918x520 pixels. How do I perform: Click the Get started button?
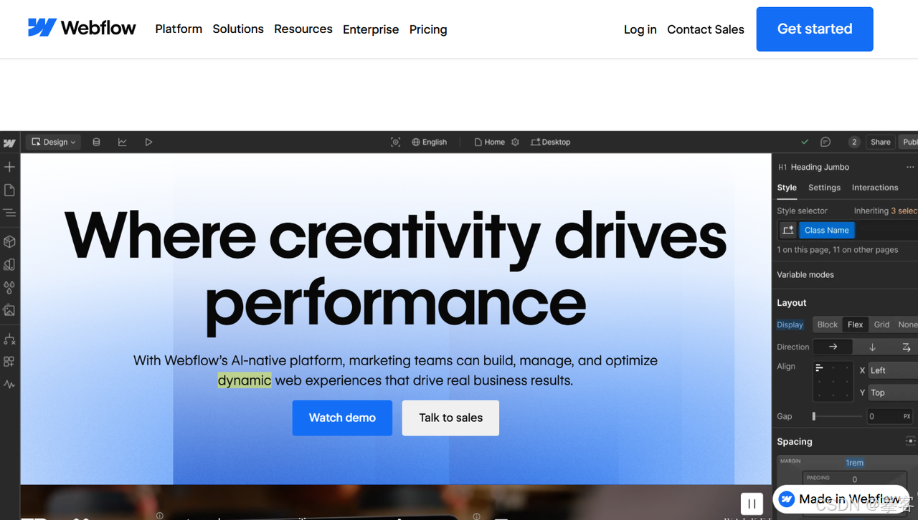(x=815, y=29)
